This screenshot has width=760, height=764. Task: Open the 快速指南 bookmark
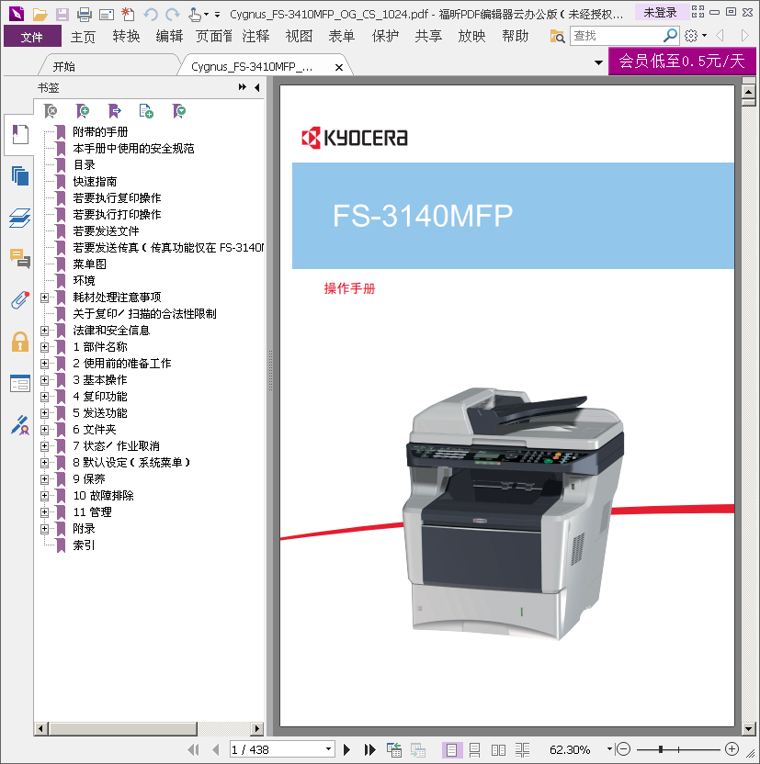point(95,181)
